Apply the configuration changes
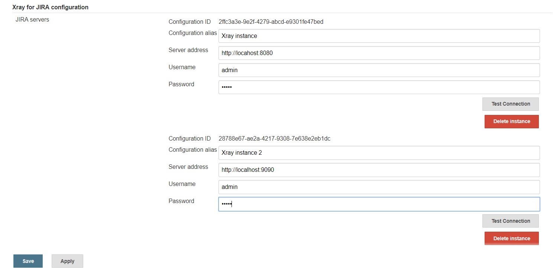 [x=67, y=261]
